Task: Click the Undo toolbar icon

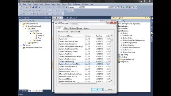Action: click(x=49, y=7)
